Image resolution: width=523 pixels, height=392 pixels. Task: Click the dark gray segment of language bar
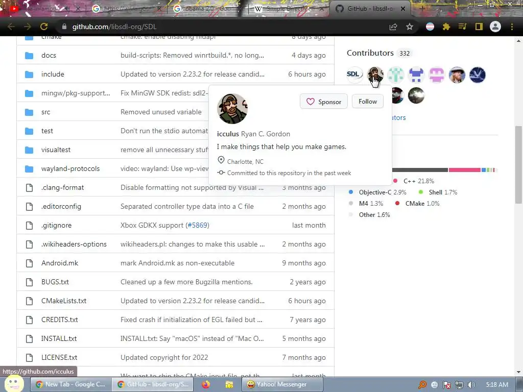(x=420, y=170)
